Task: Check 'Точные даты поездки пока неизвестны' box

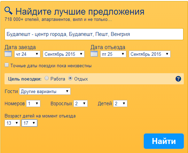Action: (7, 65)
